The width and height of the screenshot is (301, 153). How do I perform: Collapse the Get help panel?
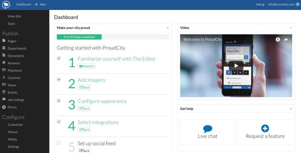[291, 109]
